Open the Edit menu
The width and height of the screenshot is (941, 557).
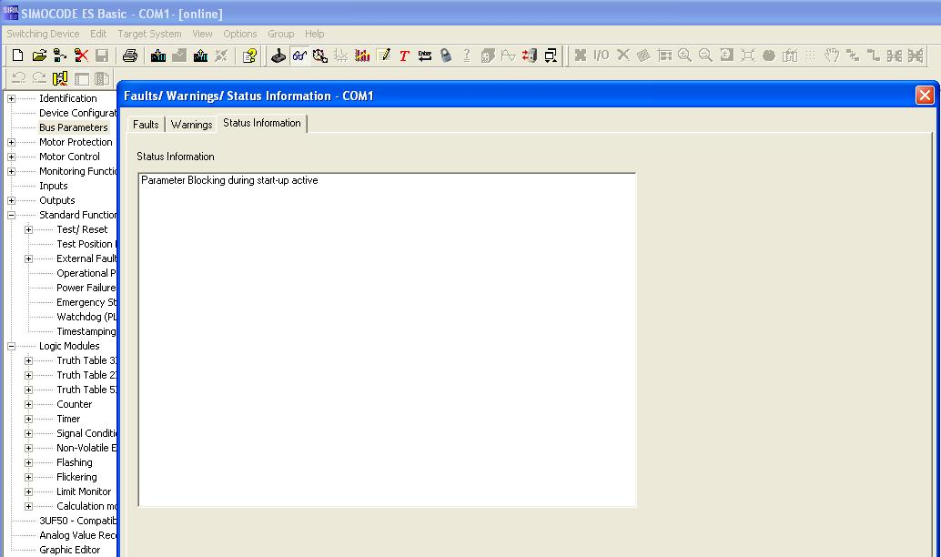[97, 35]
